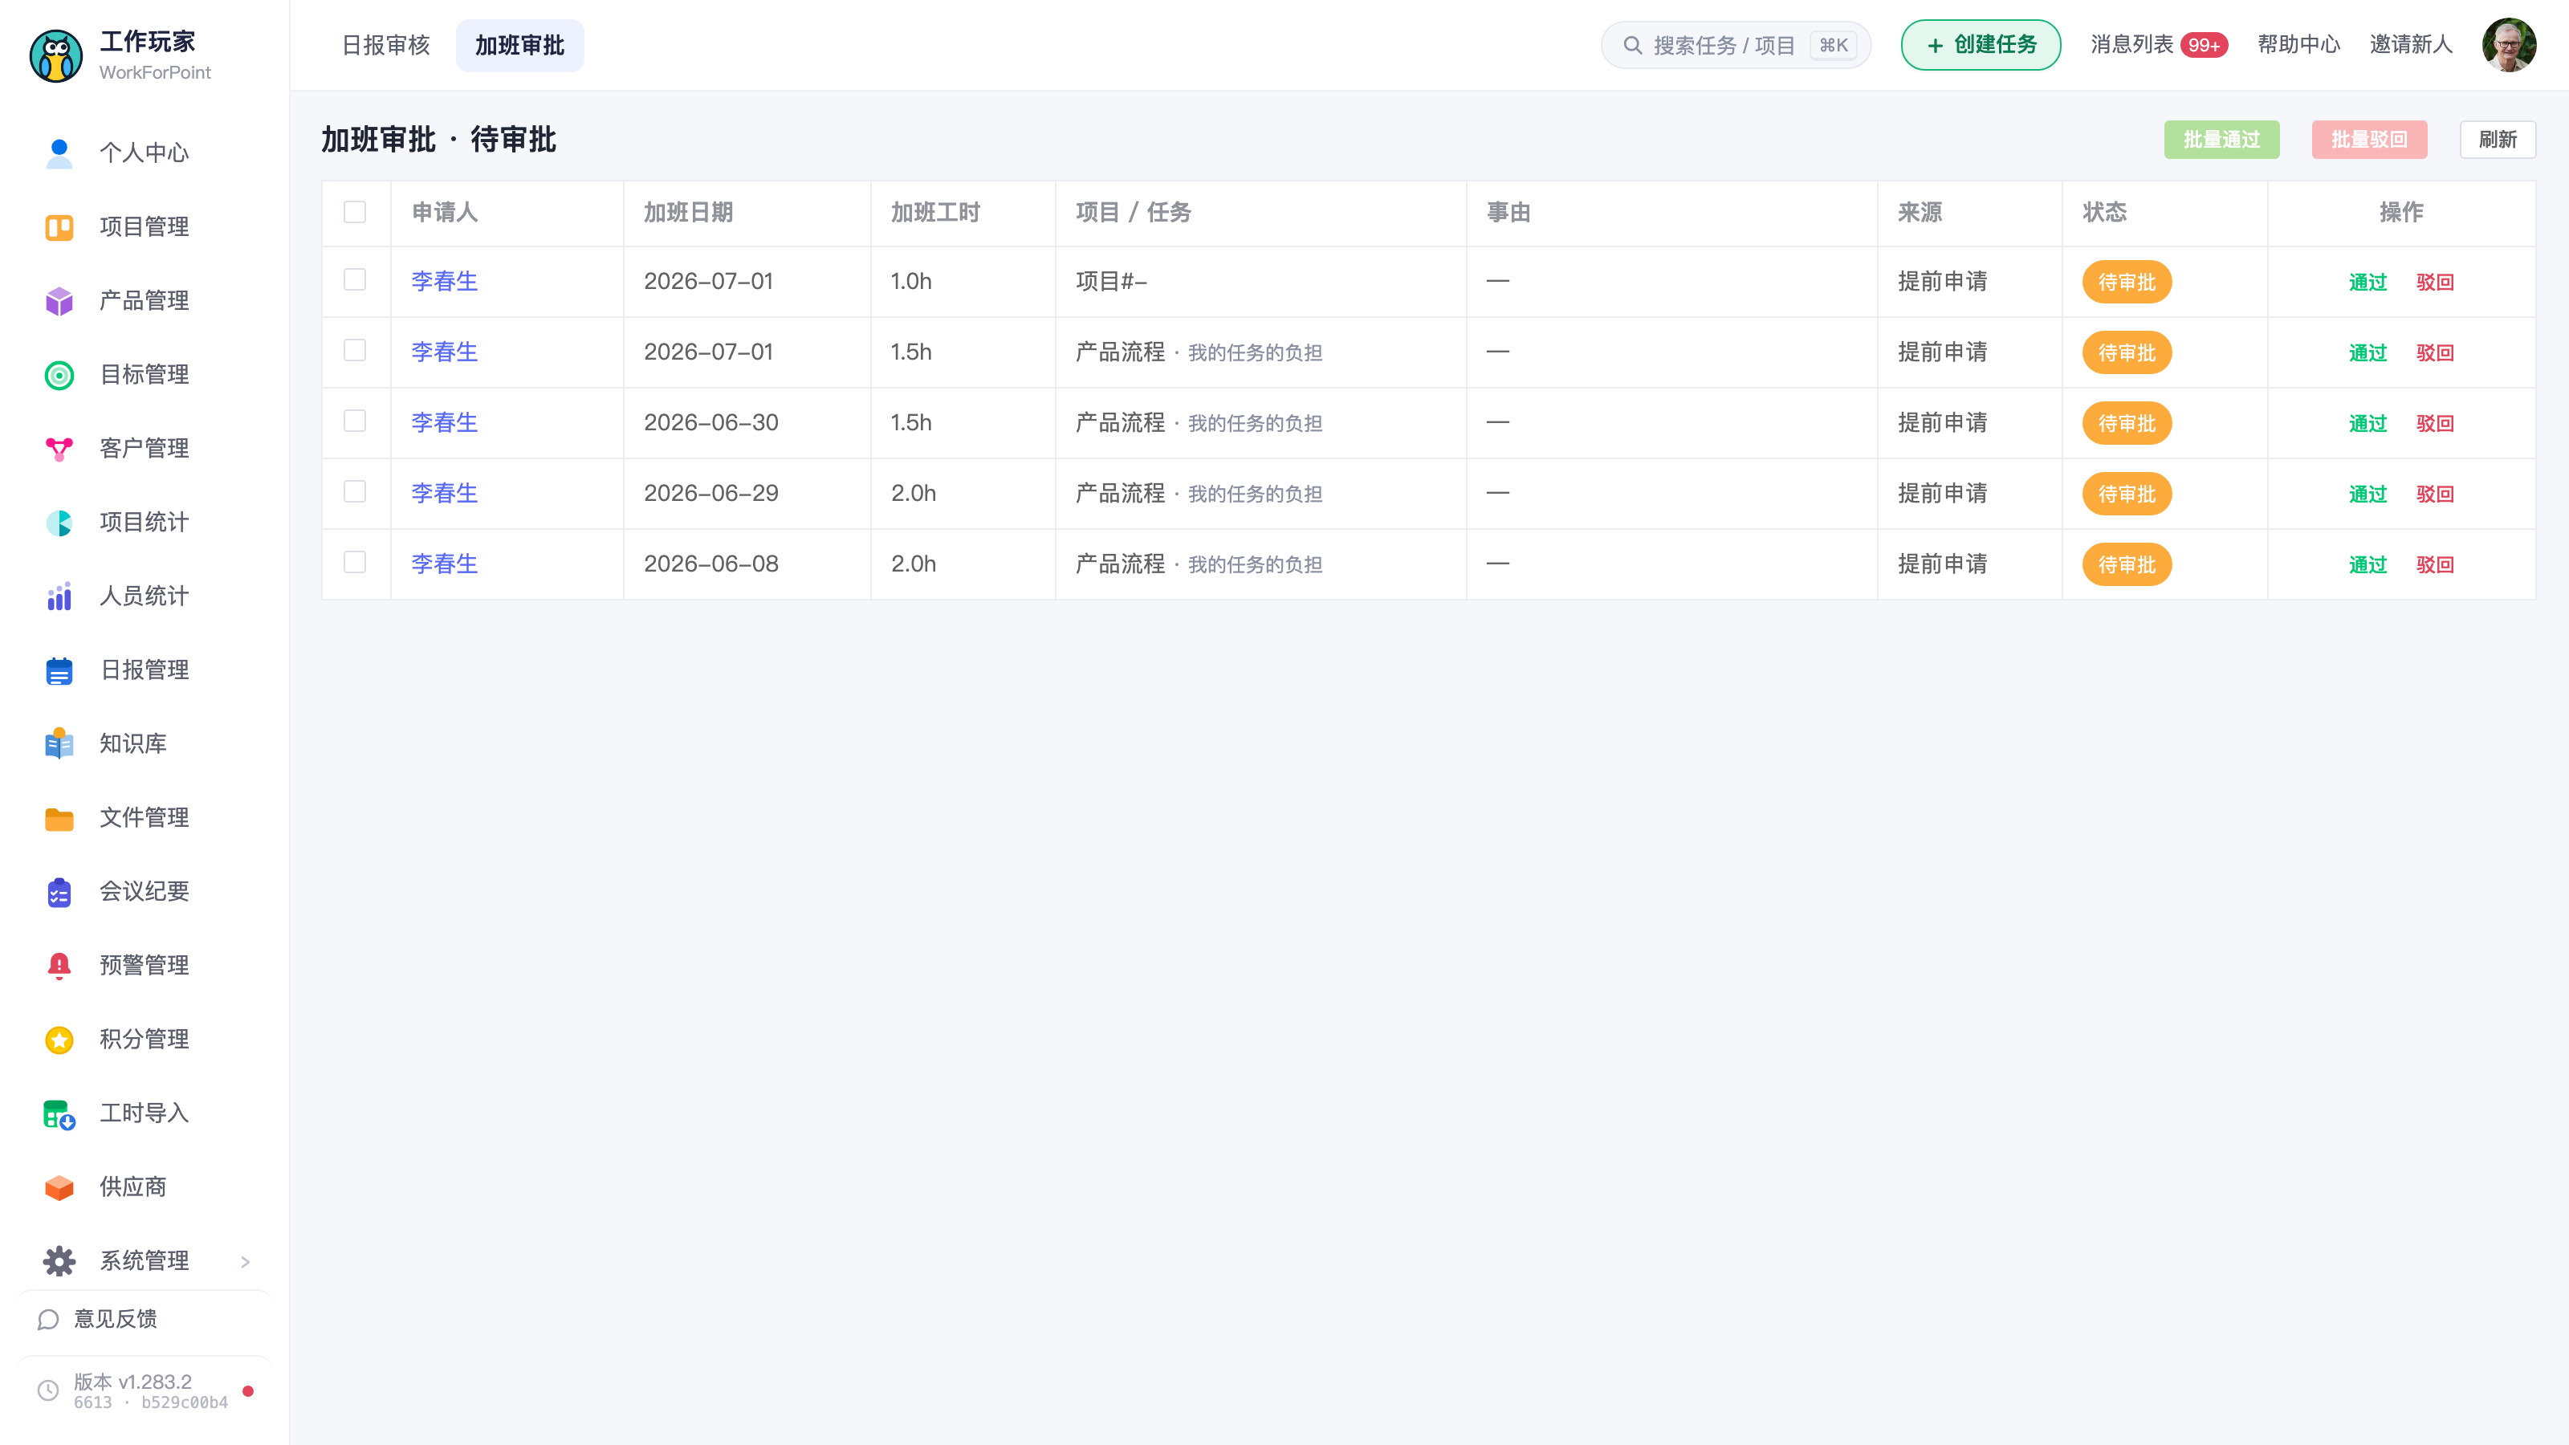Click the 积分管理 star icon
Image resolution: width=2569 pixels, height=1445 pixels.
click(59, 1039)
